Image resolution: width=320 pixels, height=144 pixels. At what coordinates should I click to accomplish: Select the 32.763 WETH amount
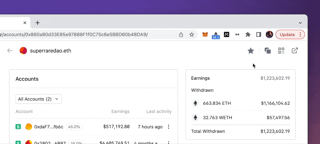click(x=218, y=117)
